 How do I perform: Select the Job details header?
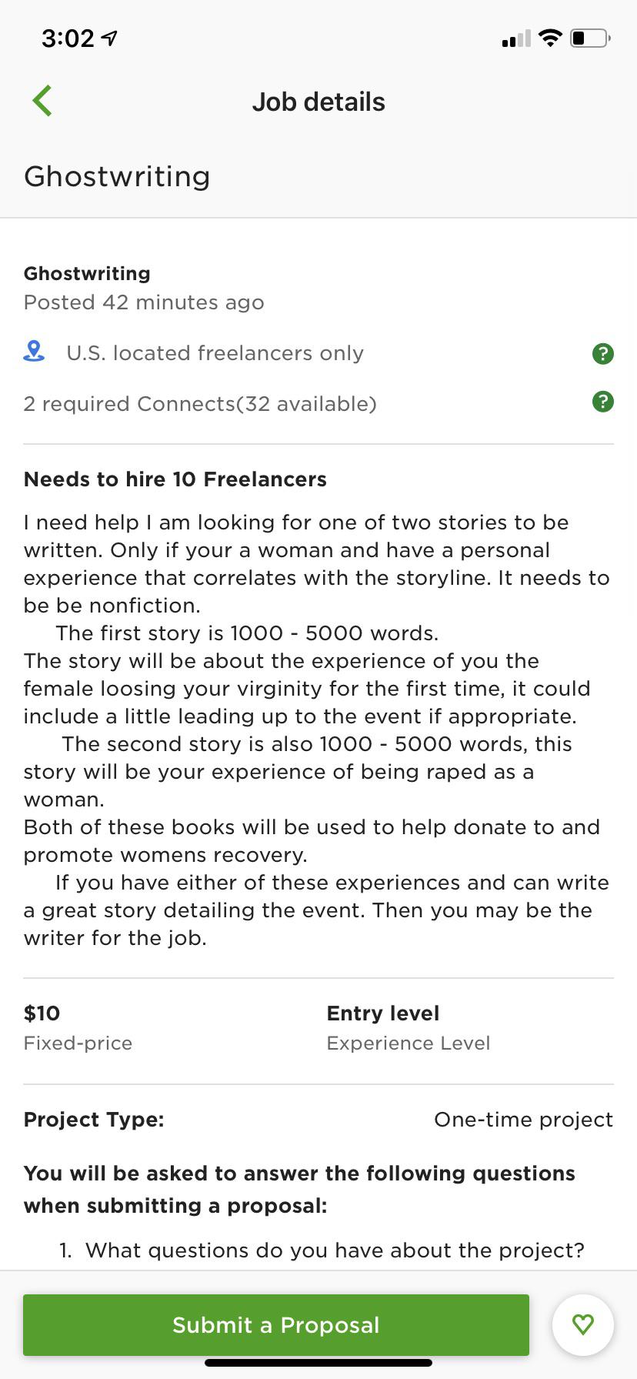pos(318,101)
